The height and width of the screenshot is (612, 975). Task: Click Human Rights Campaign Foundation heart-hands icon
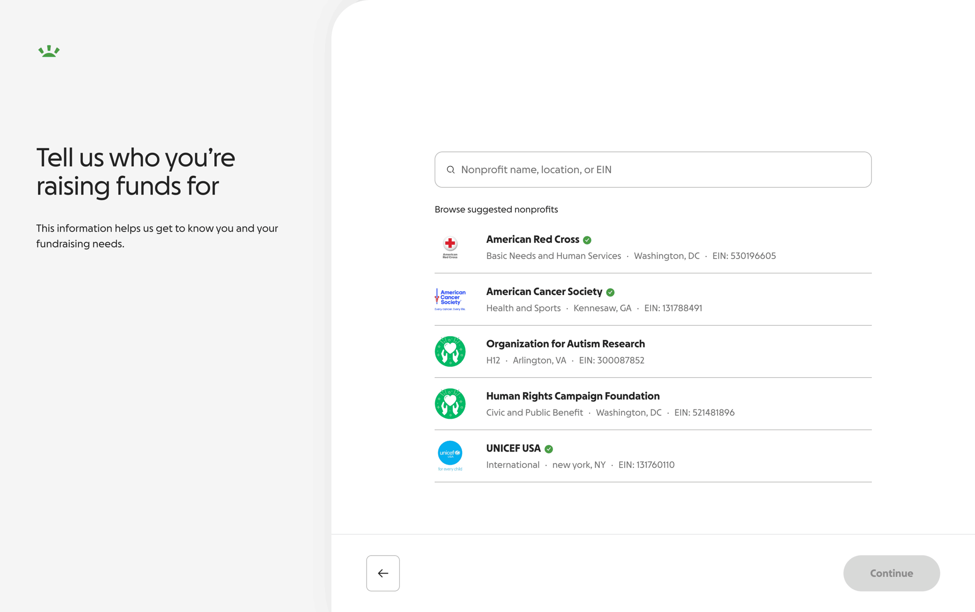(450, 404)
